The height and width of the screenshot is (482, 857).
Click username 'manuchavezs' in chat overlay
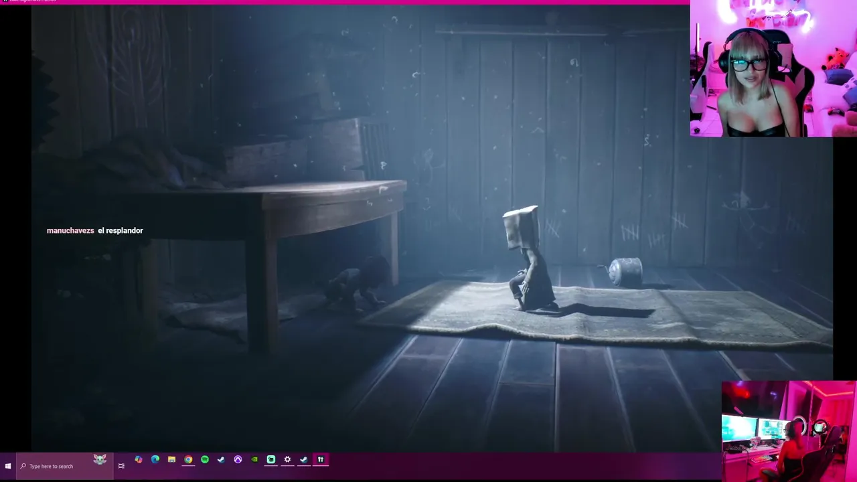tap(70, 230)
